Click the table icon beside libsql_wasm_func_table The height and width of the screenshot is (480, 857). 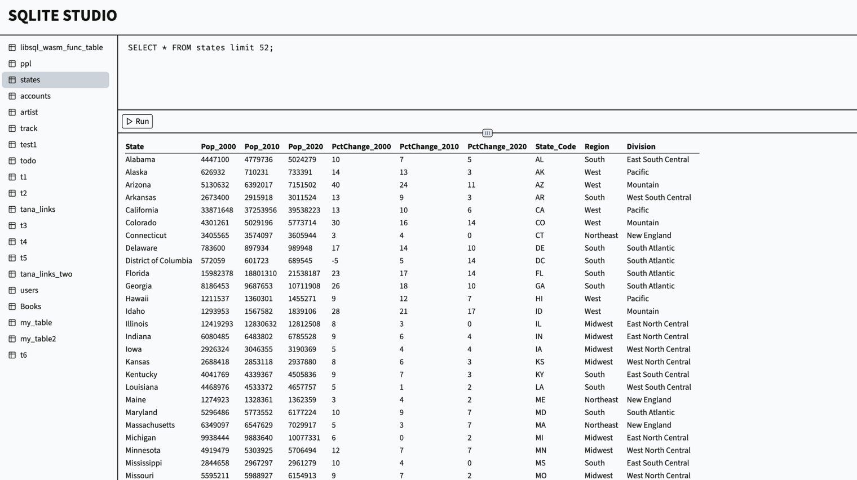pos(12,47)
